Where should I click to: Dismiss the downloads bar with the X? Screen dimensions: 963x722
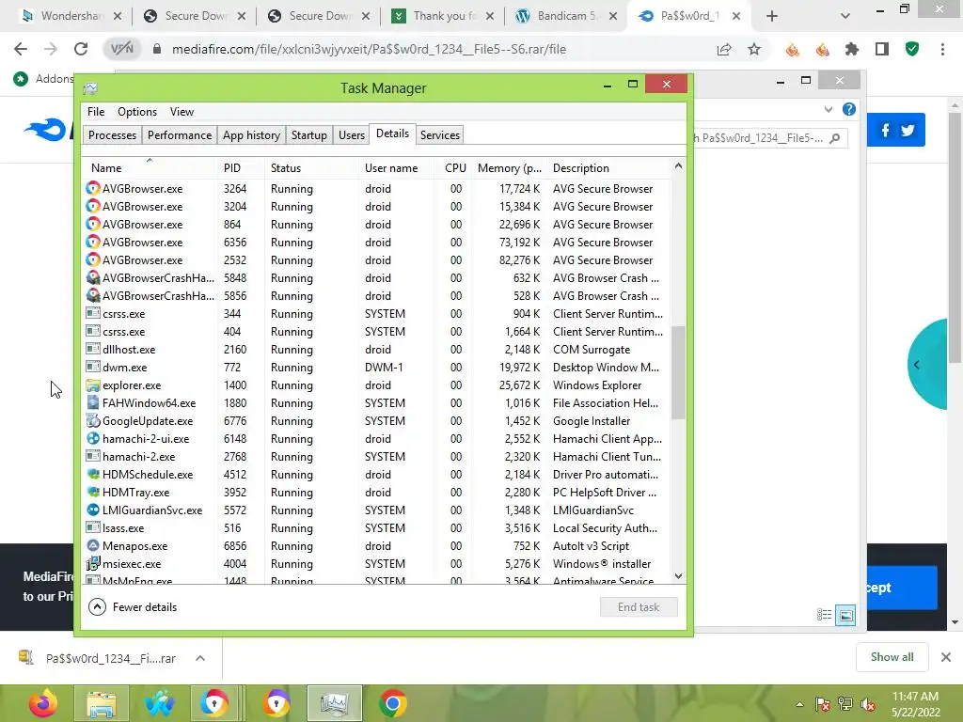(946, 657)
